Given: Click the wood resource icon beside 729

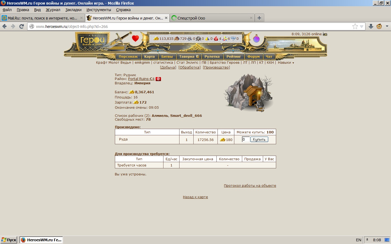Looking at the screenshot, I should (x=177, y=38).
